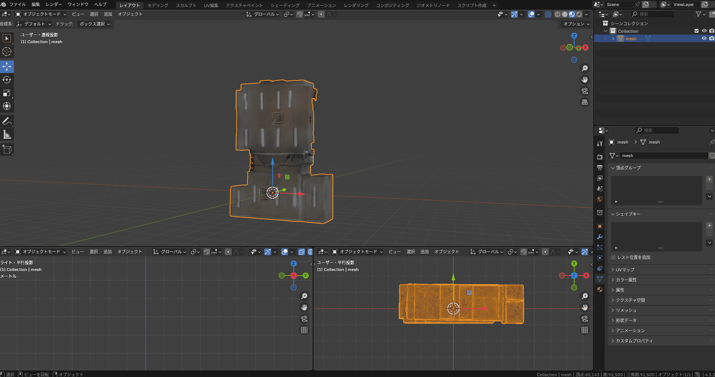This screenshot has height=377, width=715.
Task: Select the Measure tool
Action: click(x=7, y=135)
